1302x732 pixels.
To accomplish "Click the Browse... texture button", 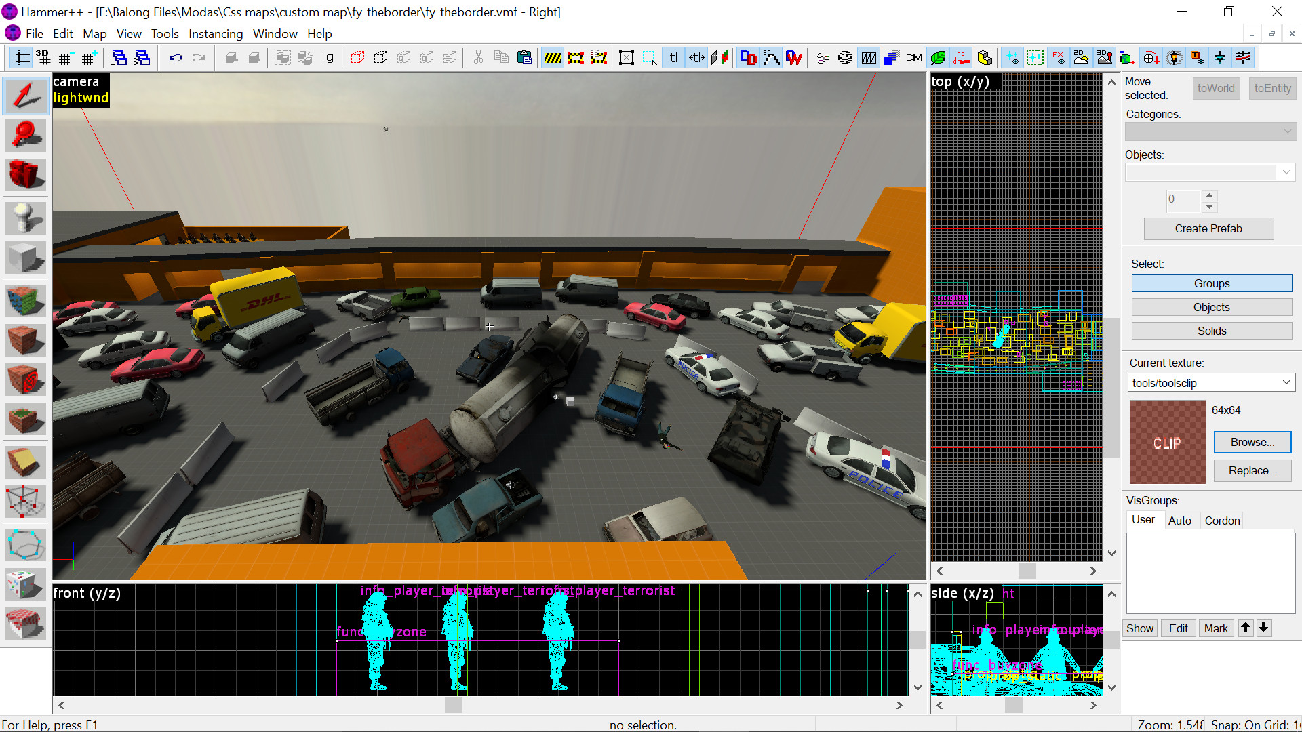I will click(1252, 442).
